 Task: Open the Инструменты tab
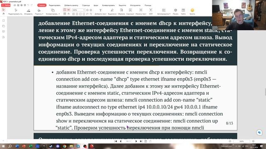pyautogui.click(x=135, y=5)
